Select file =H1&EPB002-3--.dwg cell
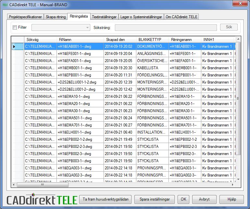Image resolution: width=250 pixels, height=209 pixels. pos(80,154)
